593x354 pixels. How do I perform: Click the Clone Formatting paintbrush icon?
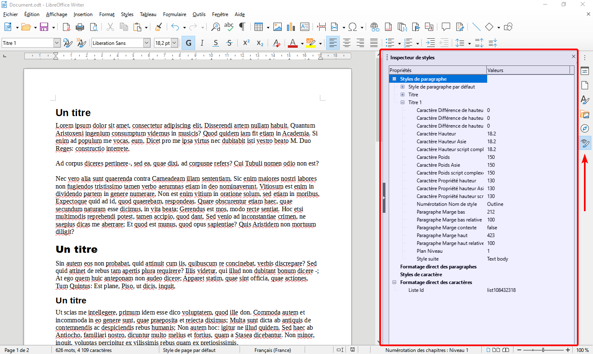tap(159, 27)
